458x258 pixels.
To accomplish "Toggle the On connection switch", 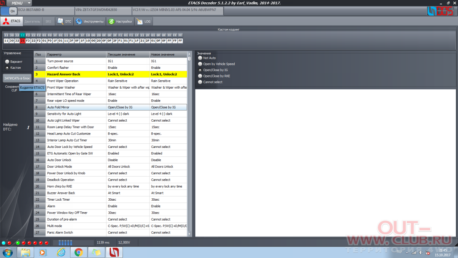I will coord(8,11).
